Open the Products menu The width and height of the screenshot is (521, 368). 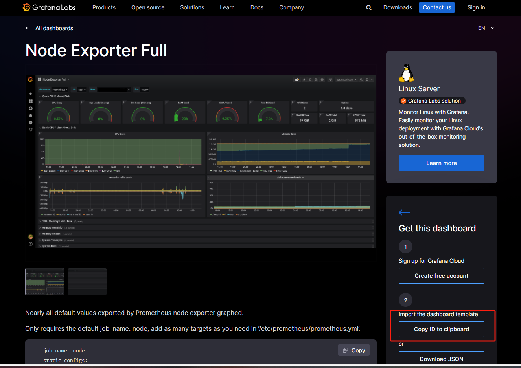point(104,7)
